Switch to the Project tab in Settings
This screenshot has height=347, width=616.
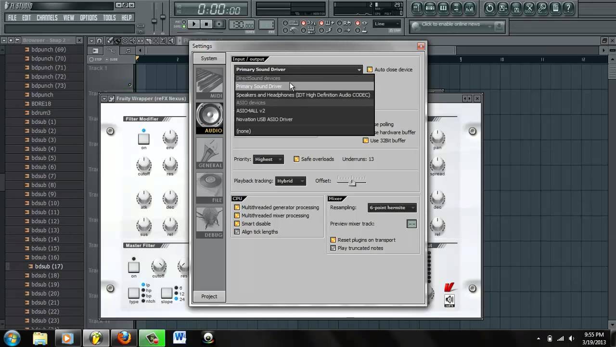pyautogui.click(x=209, y=296)
